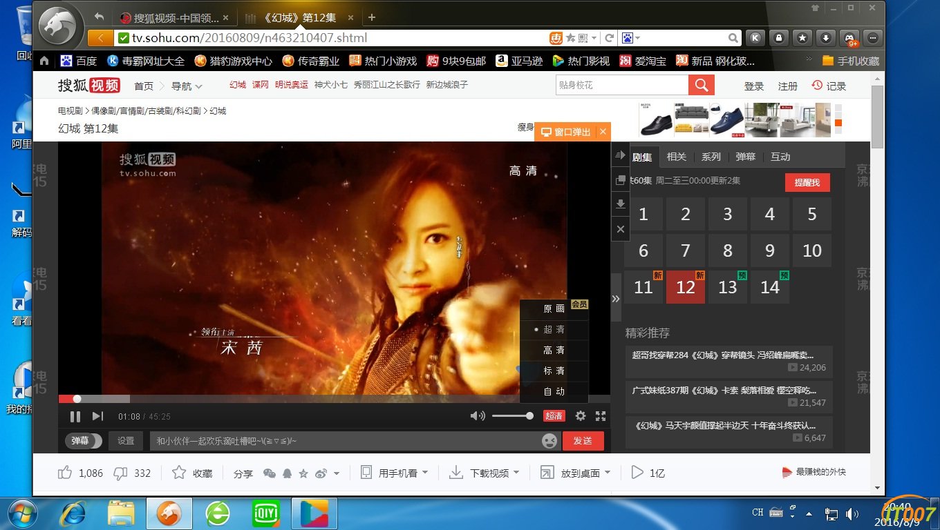Select 标清 quality option
Screen dimensions: 940x530
click(x=554, y=371)
